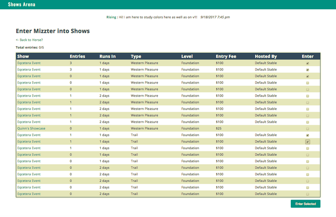Open Eqcetera Event link in last table row
The image size is (336, 217).
coord(29,194)
